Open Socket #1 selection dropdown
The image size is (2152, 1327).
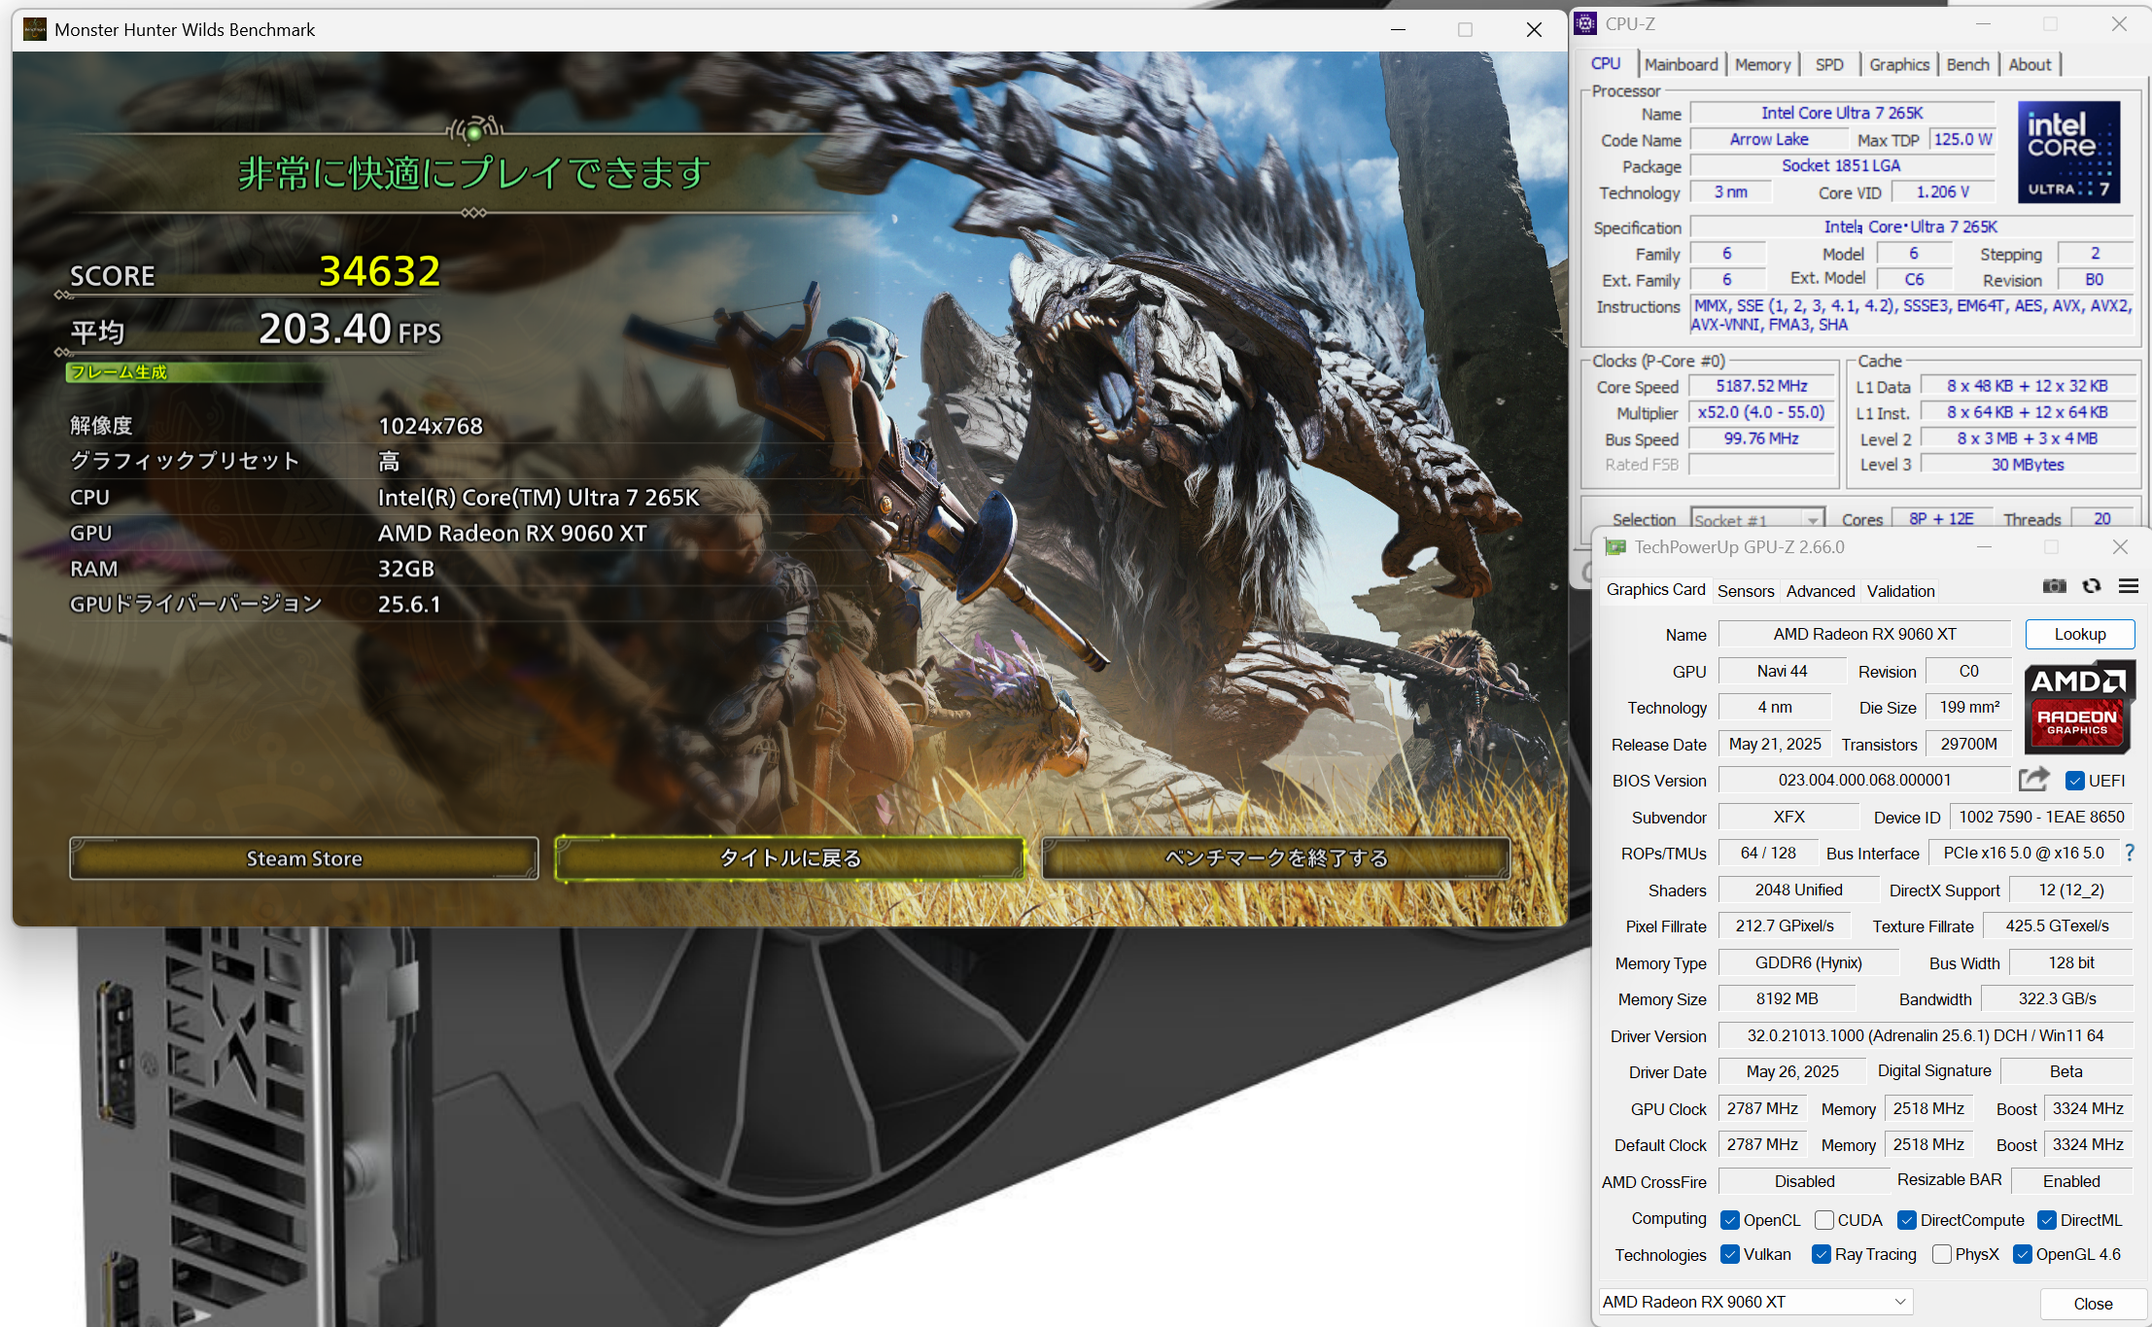[x=1757, y=520]
